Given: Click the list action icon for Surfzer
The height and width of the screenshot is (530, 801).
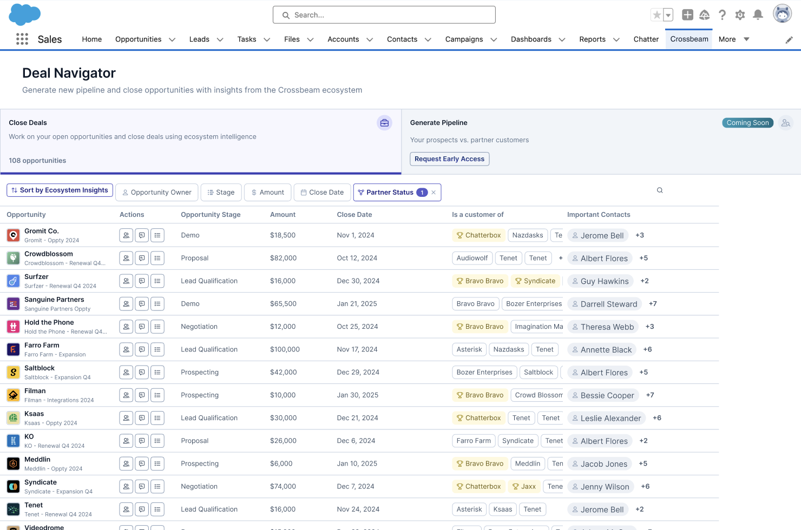Looking at the screenshot, I should pyautogui.click(x=157, y=281).
